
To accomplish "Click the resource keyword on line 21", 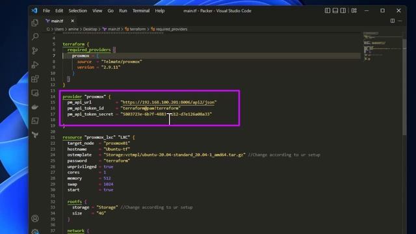I will tap(72, 137).
